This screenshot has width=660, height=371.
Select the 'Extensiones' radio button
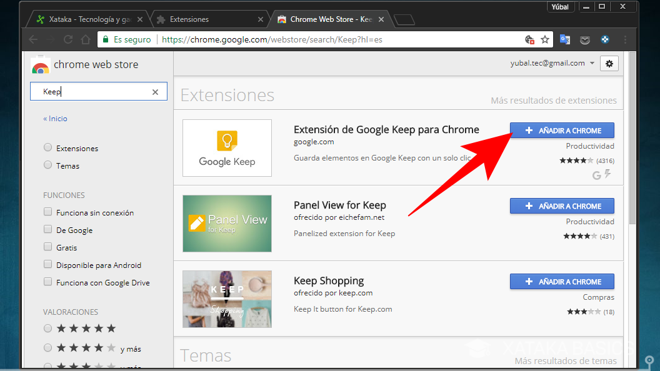[x=47, y=147]
